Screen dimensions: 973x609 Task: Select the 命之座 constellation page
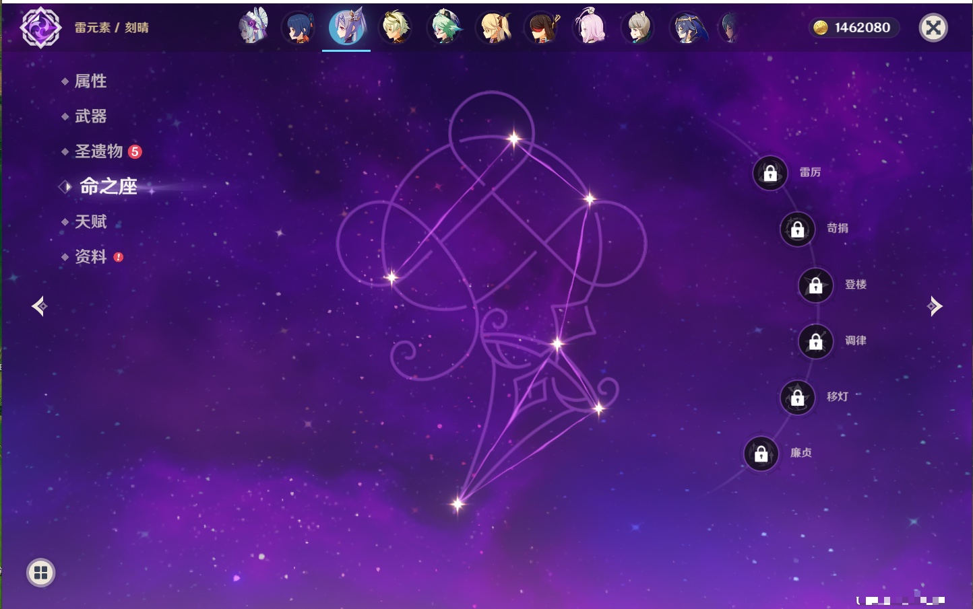click(x=108, y=186)
